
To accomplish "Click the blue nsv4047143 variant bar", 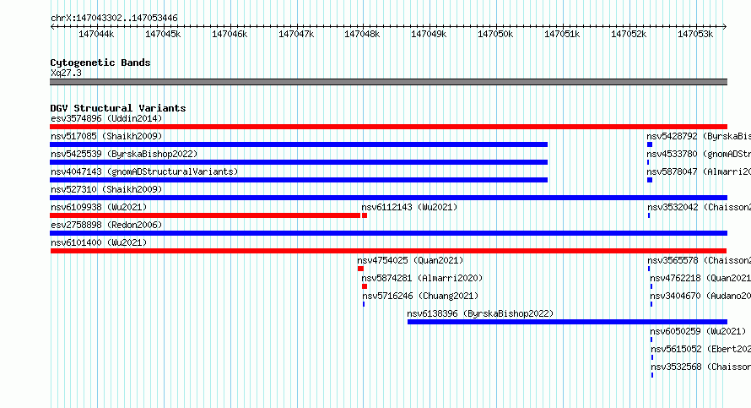I will coord(299,180).
